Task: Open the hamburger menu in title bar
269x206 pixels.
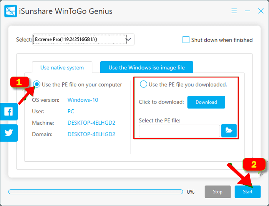Action: point(234,11)
